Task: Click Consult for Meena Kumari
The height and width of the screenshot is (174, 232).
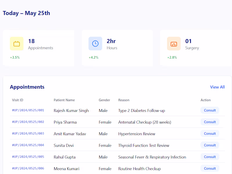Action: [210, 168]
